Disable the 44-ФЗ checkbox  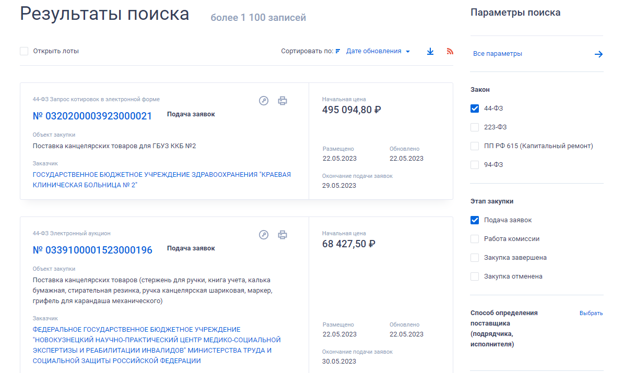click(x=475, y=109)
